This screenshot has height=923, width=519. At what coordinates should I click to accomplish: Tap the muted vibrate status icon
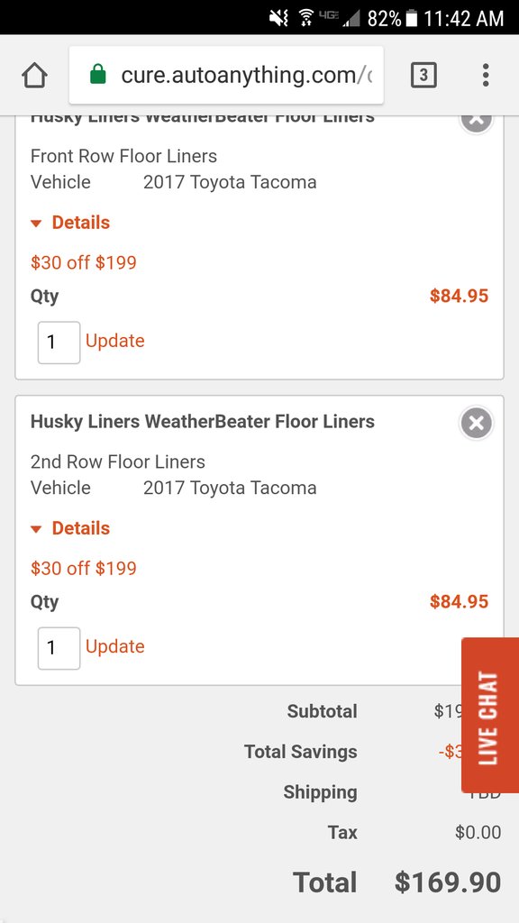(278, 18)
